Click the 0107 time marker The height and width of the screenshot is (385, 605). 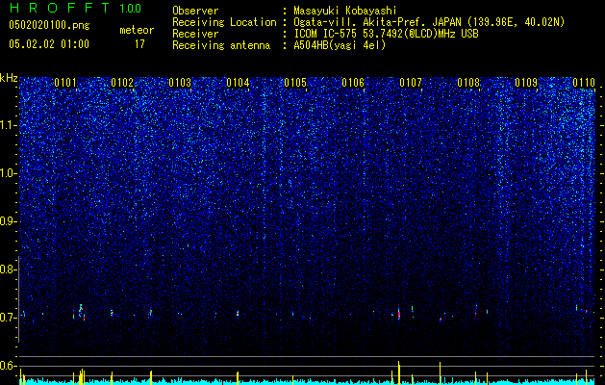tap(411, 82)
